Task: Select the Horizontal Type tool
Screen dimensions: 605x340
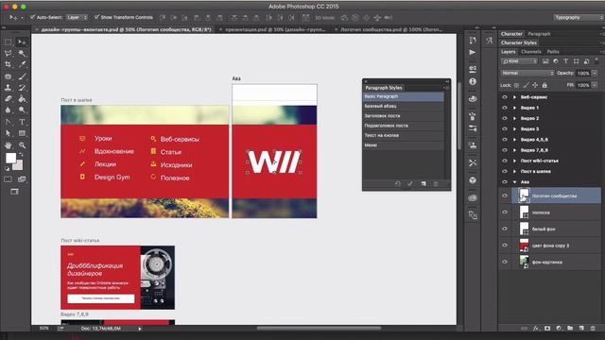Action: pyautogui.click(x=22, y=122)
